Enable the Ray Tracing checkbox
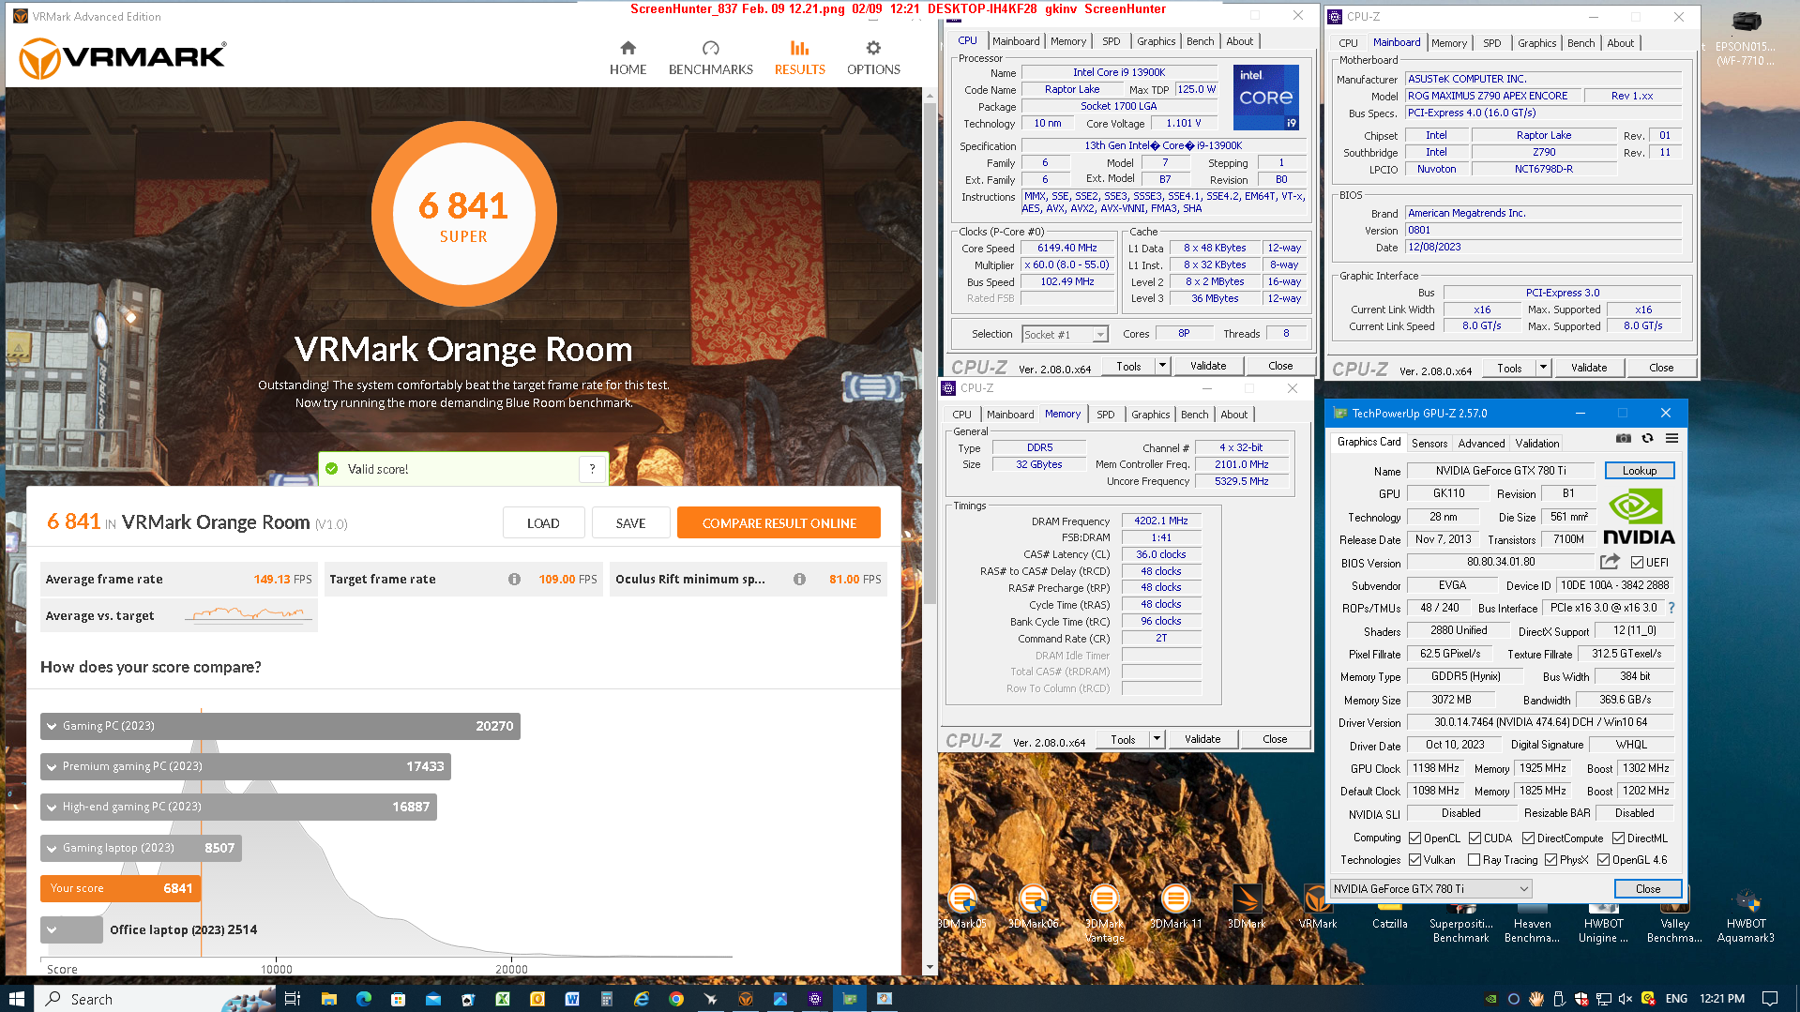 (x=1474, y=859)
